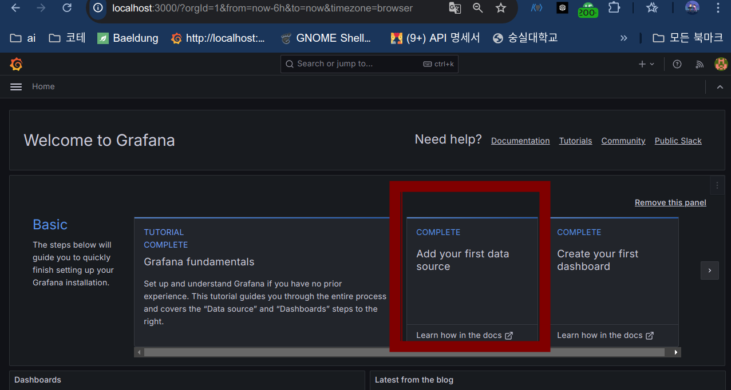Reload the page
The width and height of the screenshot is (731, 390).
tap(67, 8)
